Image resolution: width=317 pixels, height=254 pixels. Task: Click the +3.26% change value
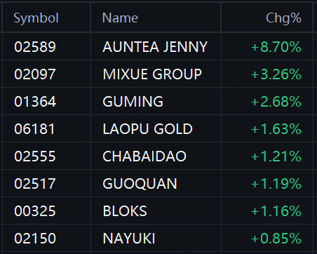276,74
